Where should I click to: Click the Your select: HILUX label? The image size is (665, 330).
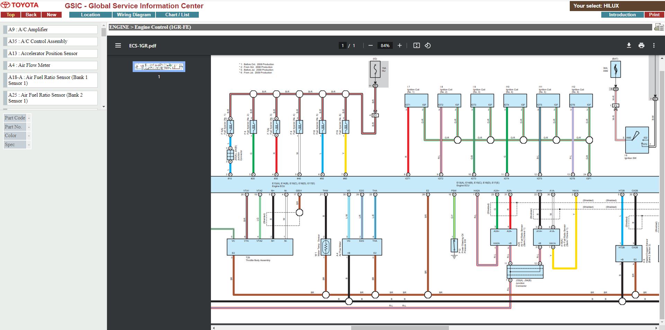tap(596, 6)
